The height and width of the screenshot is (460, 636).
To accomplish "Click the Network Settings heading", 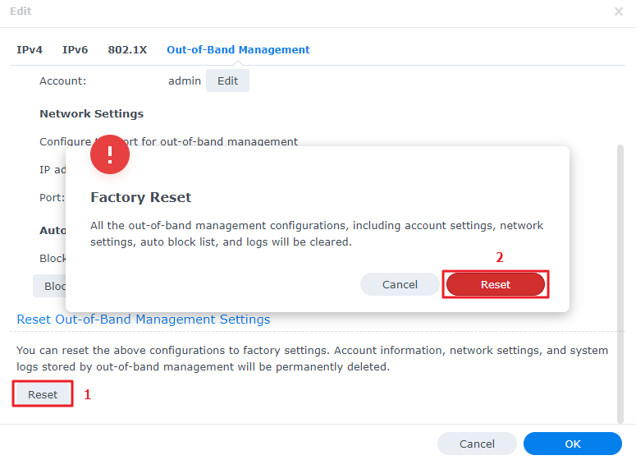I will coord(91,113).
